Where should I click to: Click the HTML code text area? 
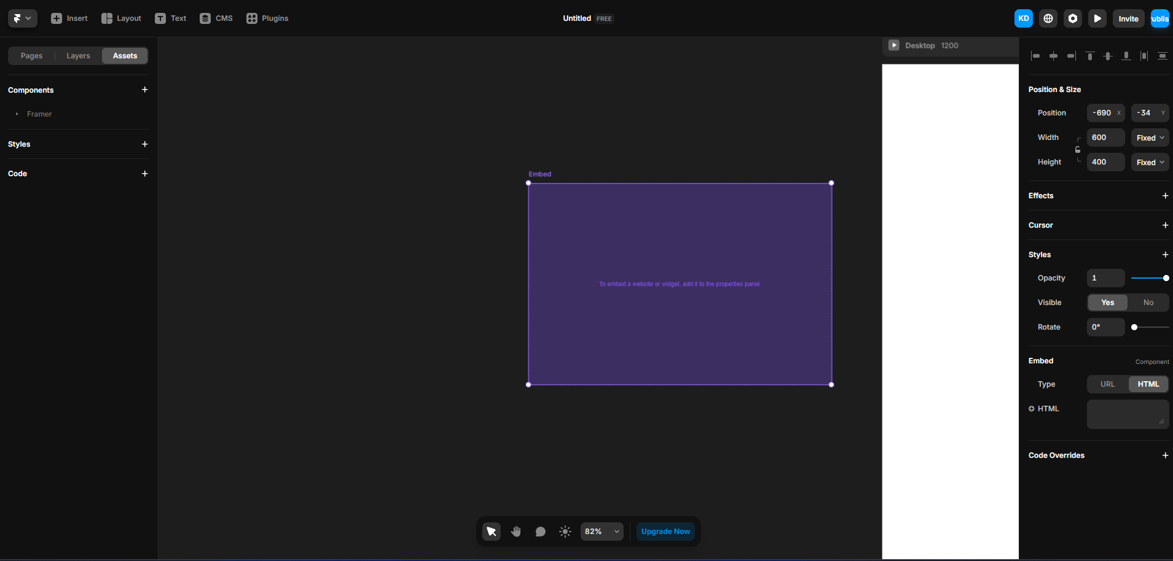(x=1127, y=414)
